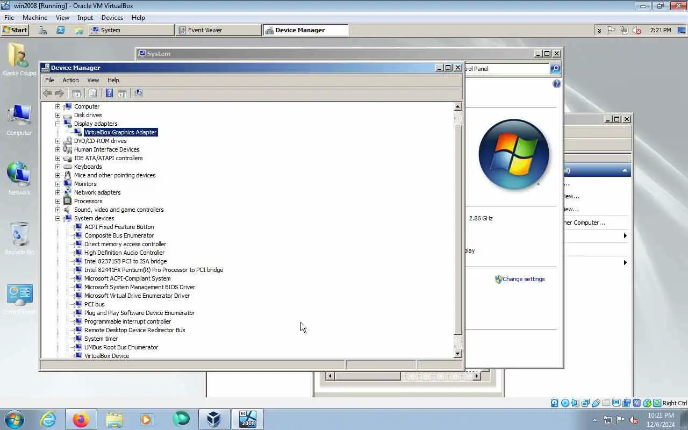Open Windows Explorer quick launch icon
This screenshot has height=430, width=688.
78,30
